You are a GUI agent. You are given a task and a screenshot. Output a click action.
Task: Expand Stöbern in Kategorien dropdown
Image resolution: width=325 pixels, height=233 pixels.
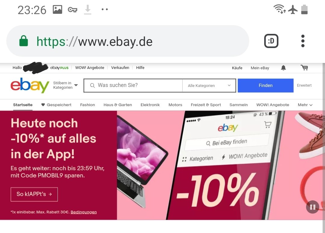point(66,85)
